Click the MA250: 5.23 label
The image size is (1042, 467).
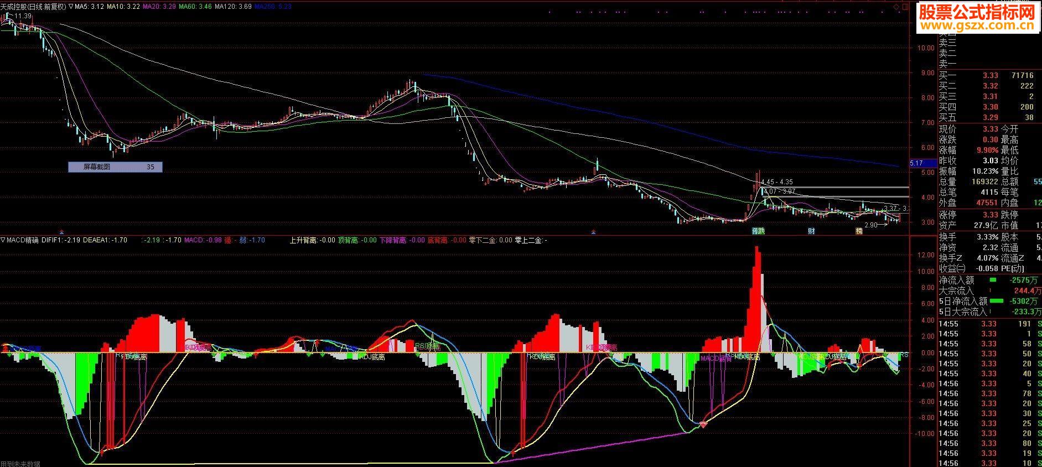point(273,7)
